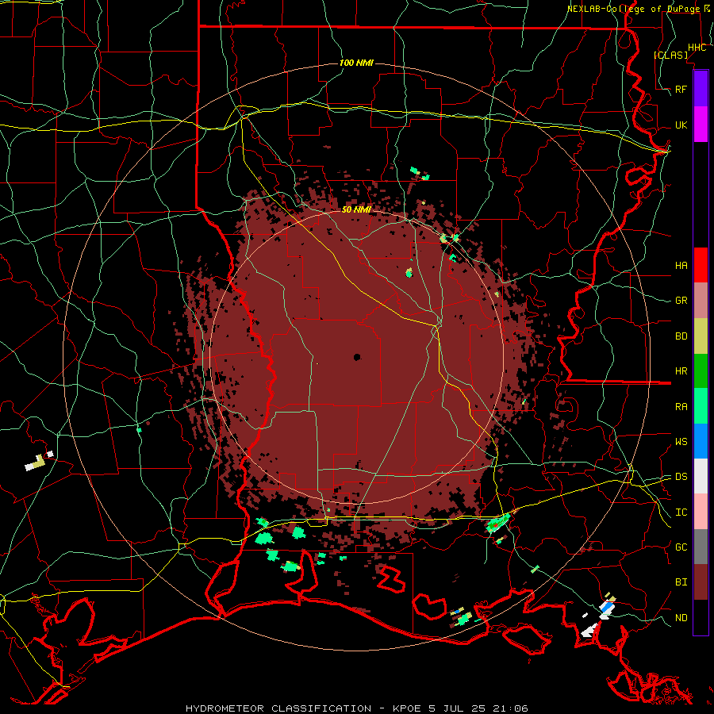Click the DS legend label
This screenshot has width=714, height=714.
[681, 476]
